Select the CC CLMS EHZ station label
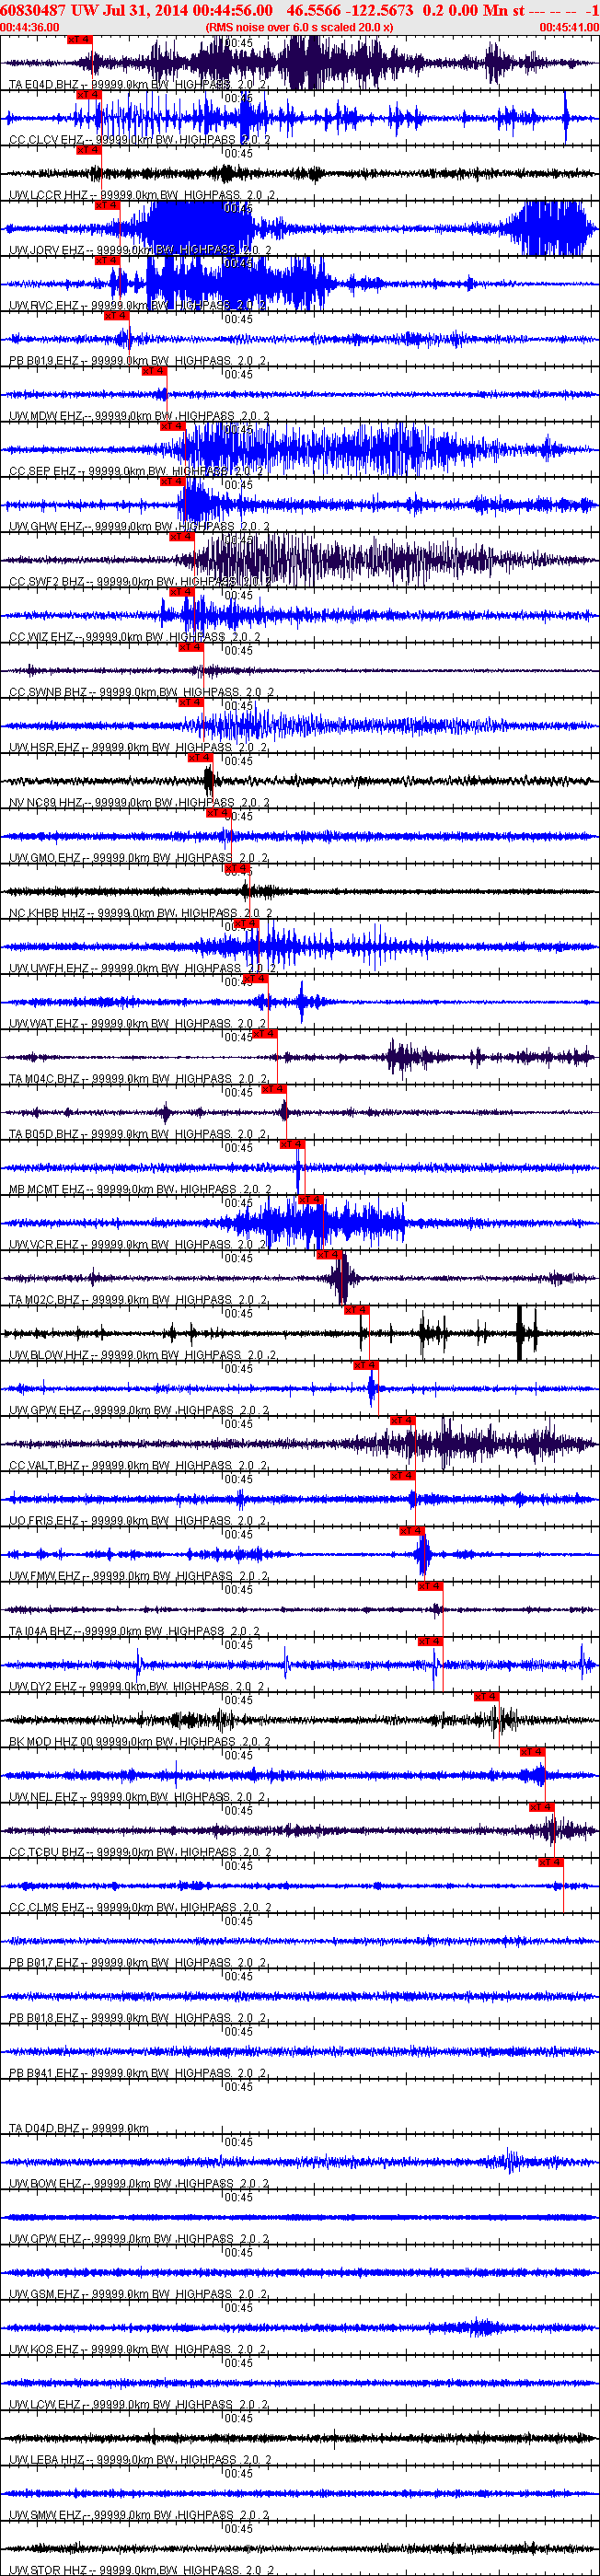The width and height of the screenshot is (600, 2576). click(x=140, y=1907)
